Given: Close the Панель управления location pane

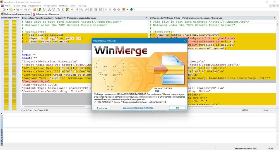Looking at the screenshot, I should (x=19, y=18).
